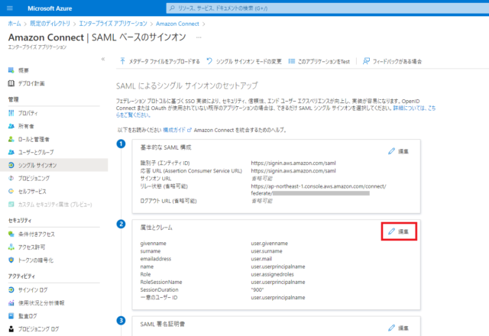Screen dimensions: 489x336
Task: Click the 監査ログ icon
Action: coord(11,316)
